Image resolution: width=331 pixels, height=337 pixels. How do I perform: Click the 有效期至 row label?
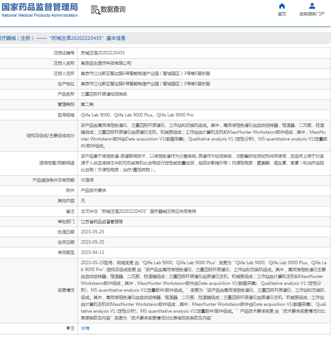click(66, 252)
